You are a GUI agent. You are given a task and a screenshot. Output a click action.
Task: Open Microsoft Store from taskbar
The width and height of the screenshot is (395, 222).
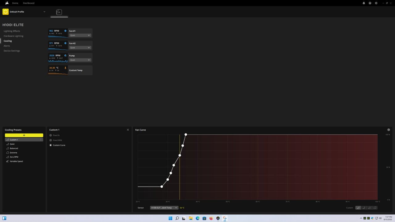point(204,218)
